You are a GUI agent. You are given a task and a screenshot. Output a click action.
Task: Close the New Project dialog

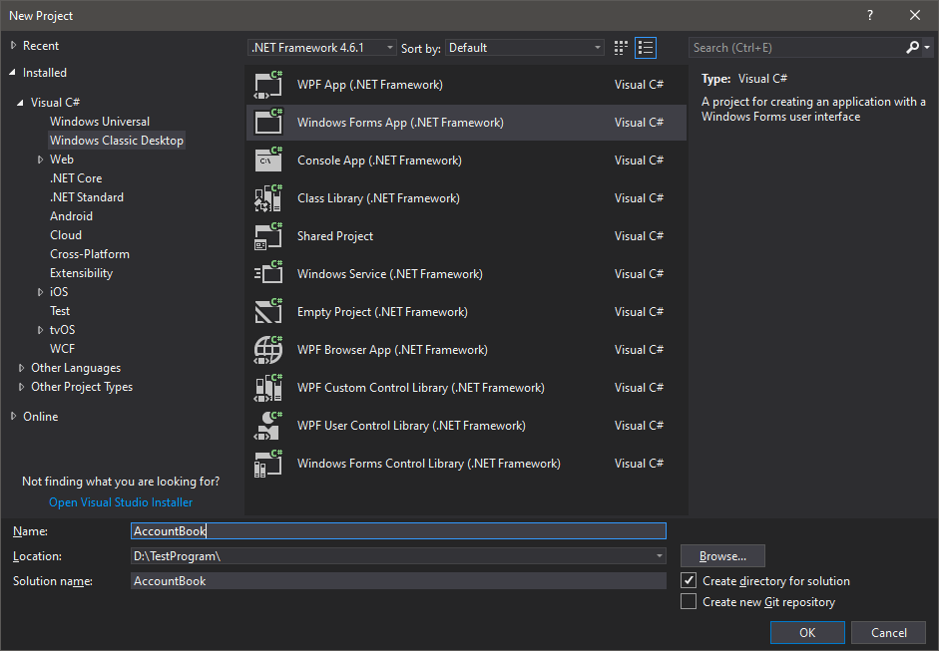(915, 16)
